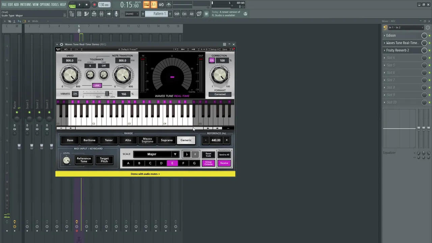Viewport: 432px width, 243px height.
Task: Toggle the CORRECTION ON switch
Action: pos(212,60)
